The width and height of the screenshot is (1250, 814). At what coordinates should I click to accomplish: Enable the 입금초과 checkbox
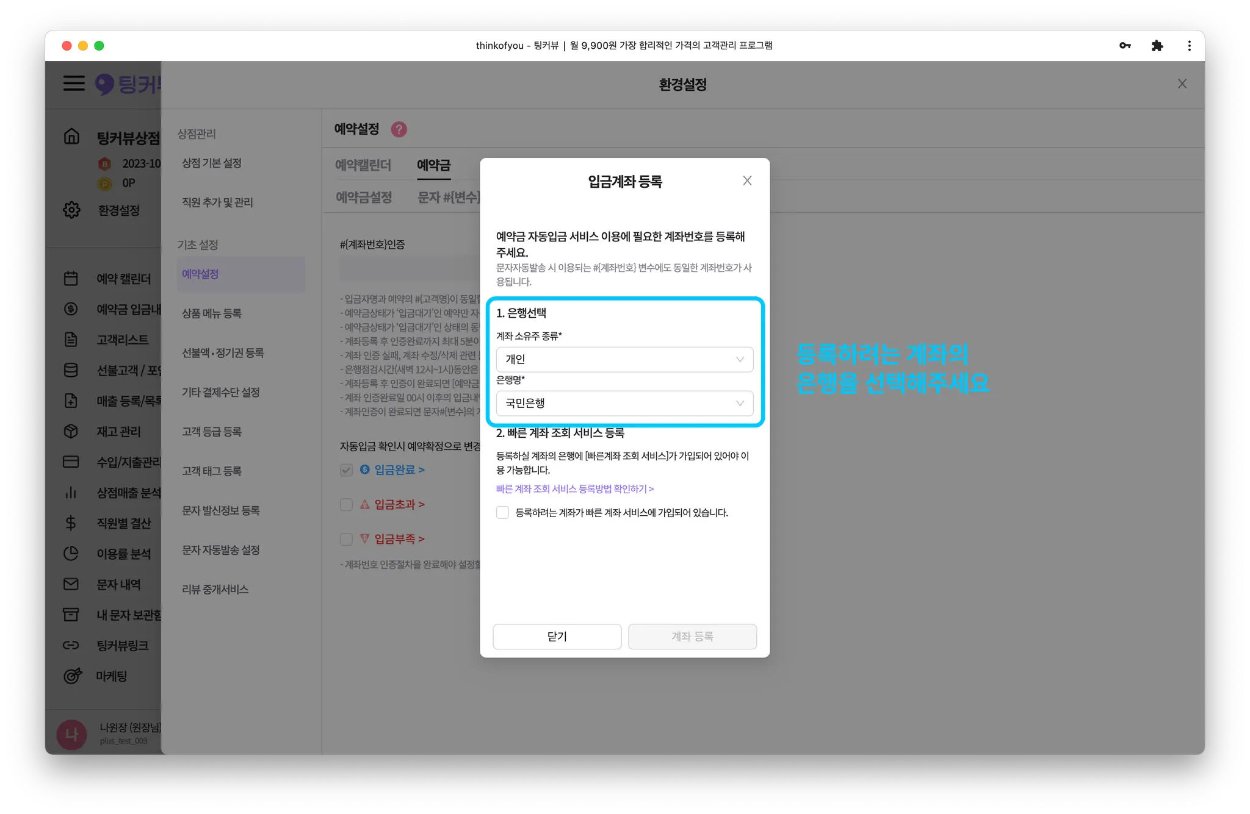[x=346, y=504]
